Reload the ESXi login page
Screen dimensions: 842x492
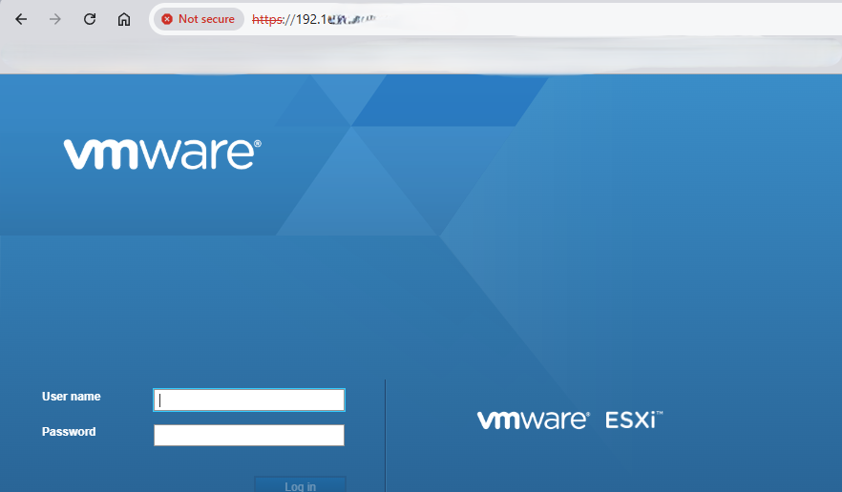point(90,19)
